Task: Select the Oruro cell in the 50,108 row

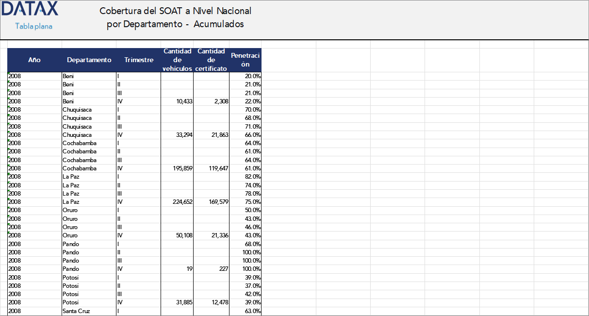Action: (x=89, y=235)
